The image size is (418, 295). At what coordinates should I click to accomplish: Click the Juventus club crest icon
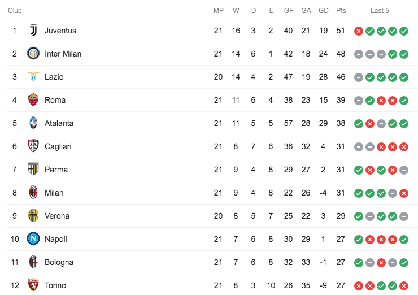click(x=33, y=31)
